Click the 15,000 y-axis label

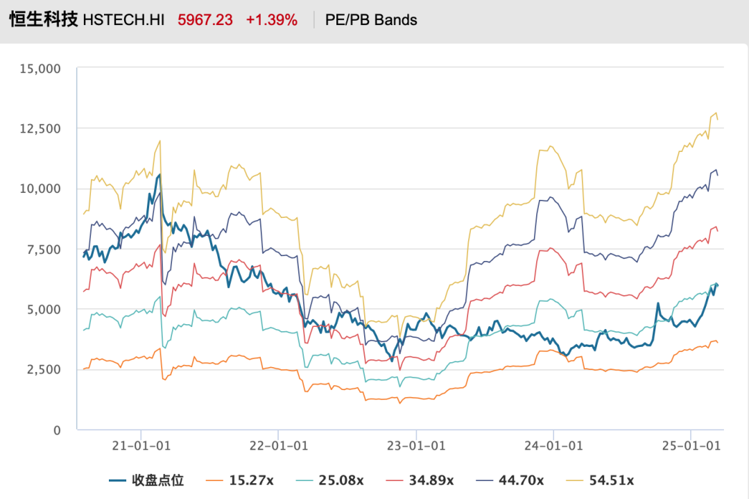pyautogui.click(x=41, y=68)
